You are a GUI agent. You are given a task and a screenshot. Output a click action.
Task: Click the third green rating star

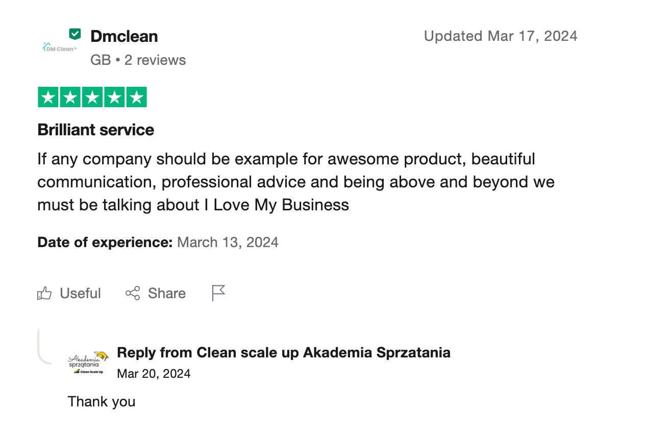[x=92, y=97]
